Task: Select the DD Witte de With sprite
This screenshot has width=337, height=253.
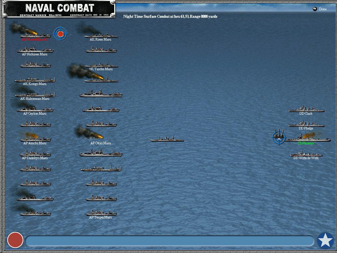Action: point(306,153)
